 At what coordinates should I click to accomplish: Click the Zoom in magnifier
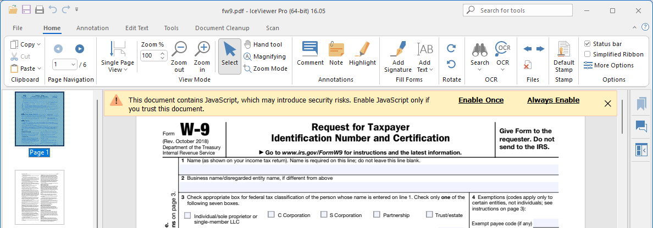click(x=202, y=56)
